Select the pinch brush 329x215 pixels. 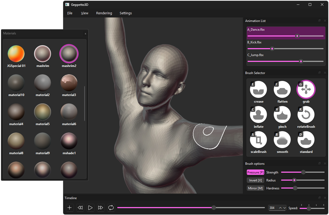pyautogui.click(x=282, y=115)
